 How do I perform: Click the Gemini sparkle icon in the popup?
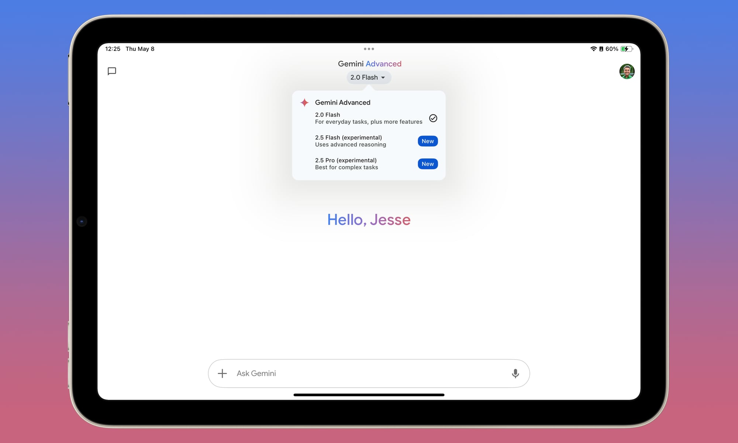[304, 103]
